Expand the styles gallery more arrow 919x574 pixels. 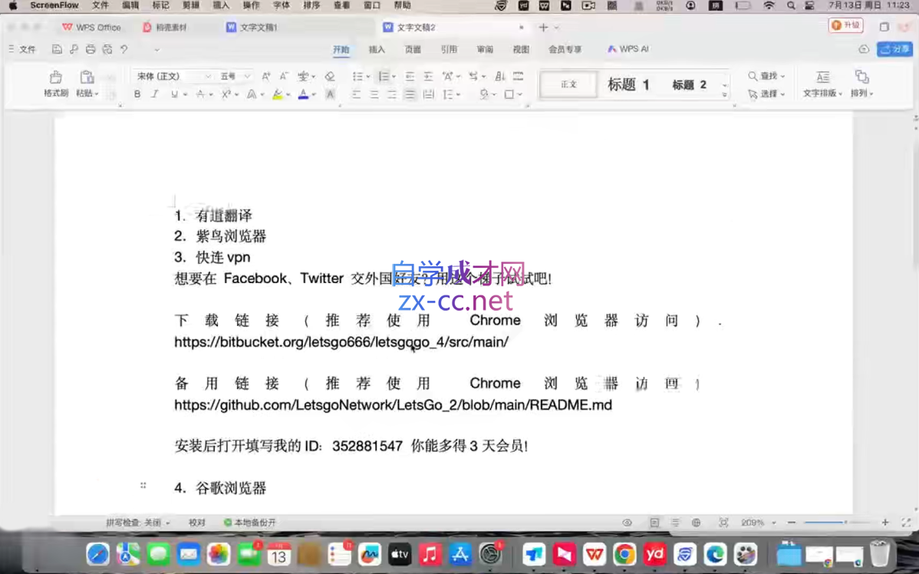click(724, 94)
